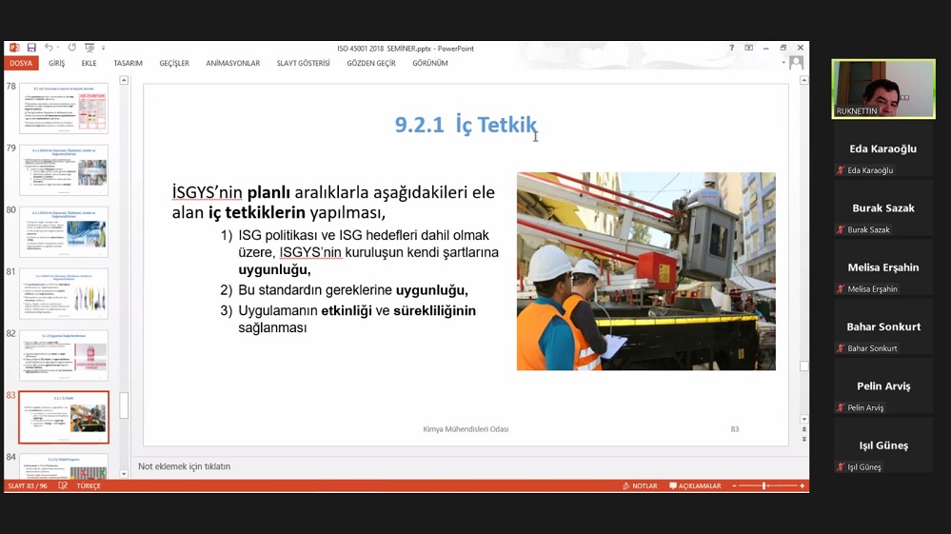Start slideshow from beginning icon in quick access
The image size is (951, 534).
[x=89, y=48]
